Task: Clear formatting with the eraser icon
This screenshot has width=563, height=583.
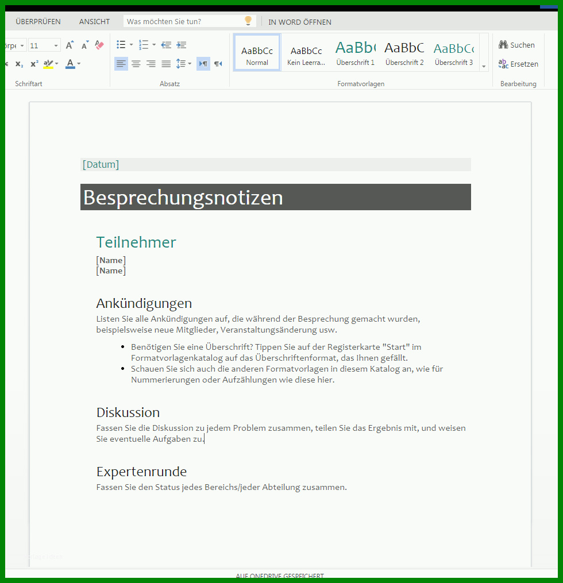Action: [99, 45]
